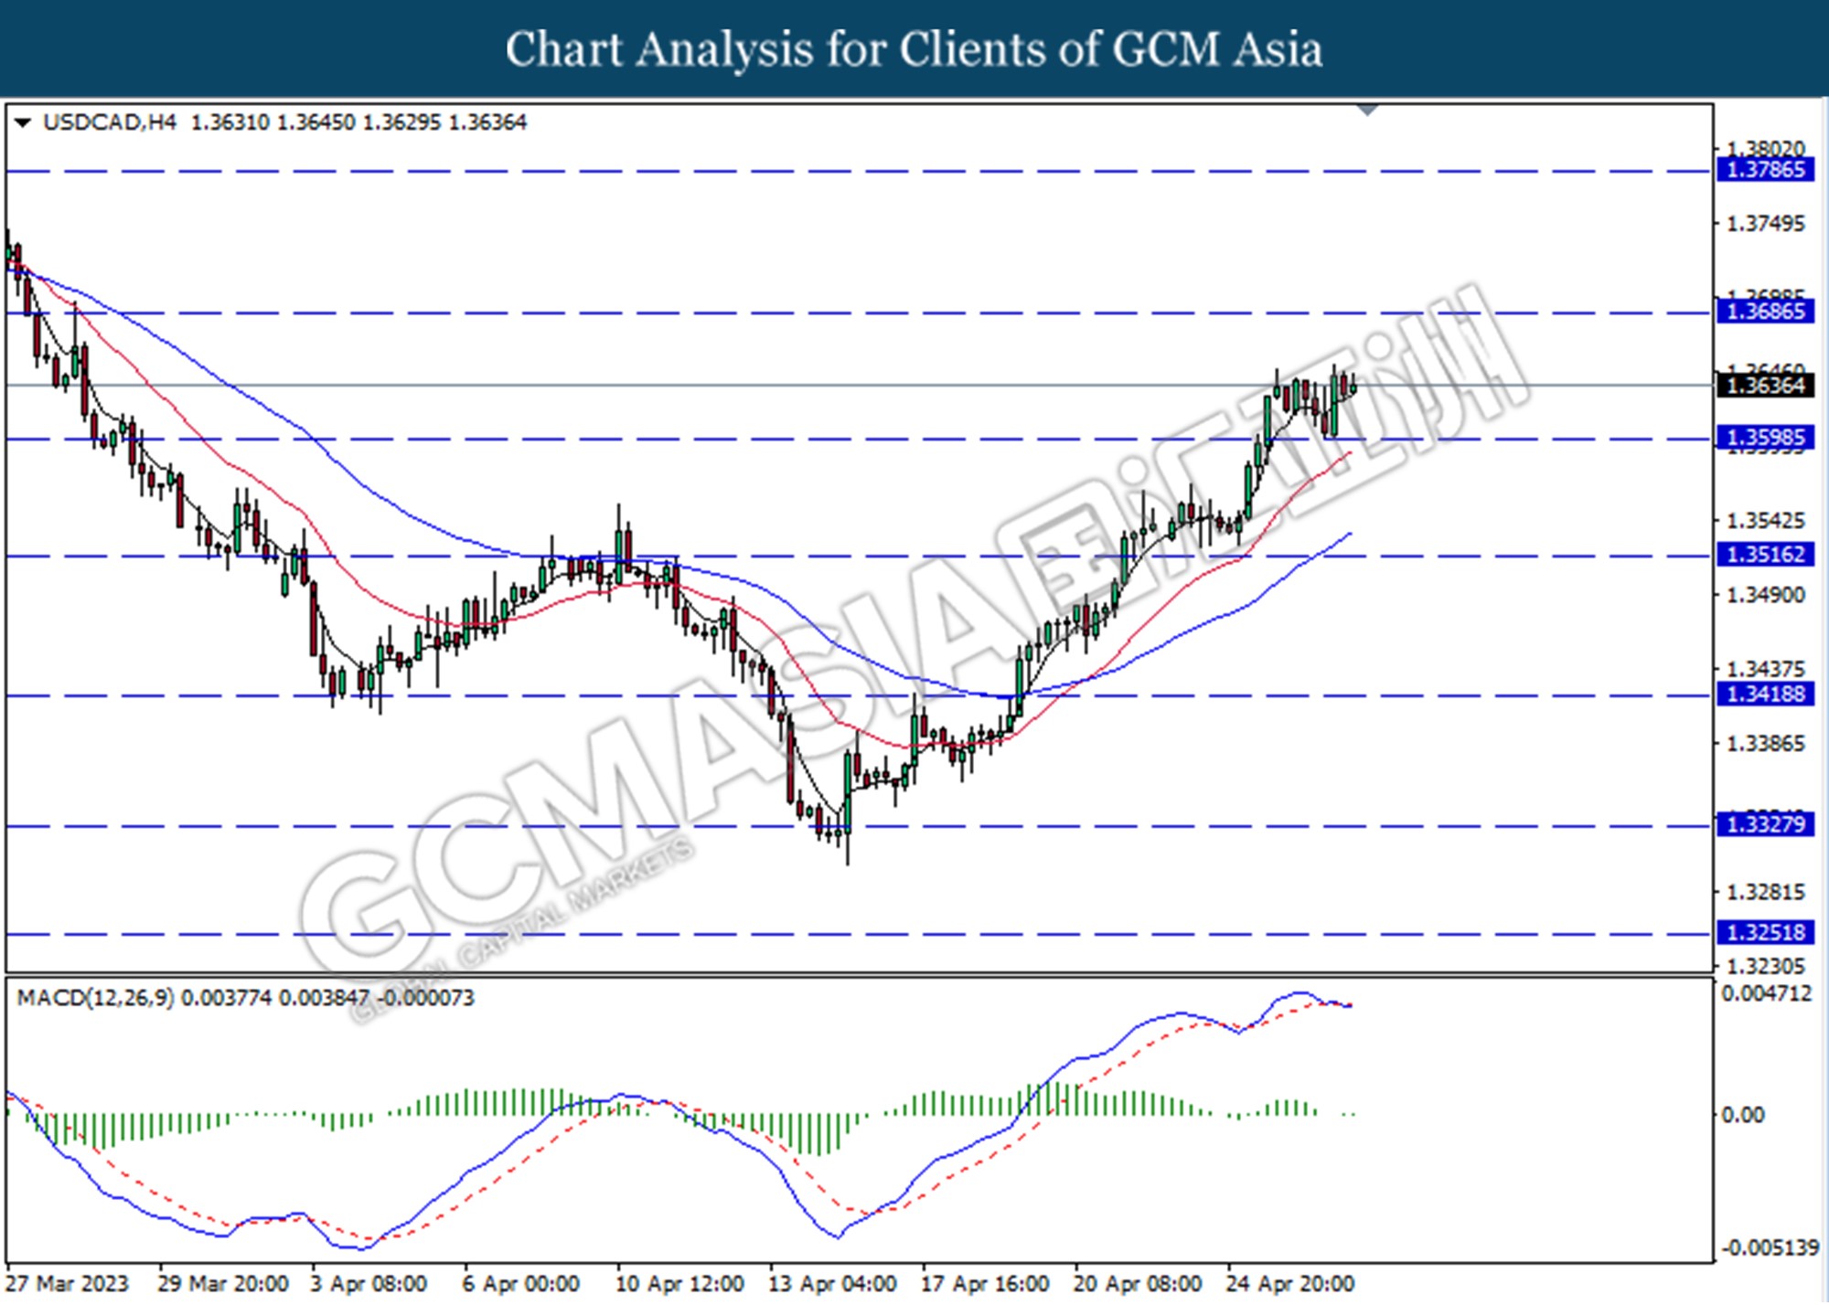Click the Chart Analysis for Clients header title

pos(914,49)
